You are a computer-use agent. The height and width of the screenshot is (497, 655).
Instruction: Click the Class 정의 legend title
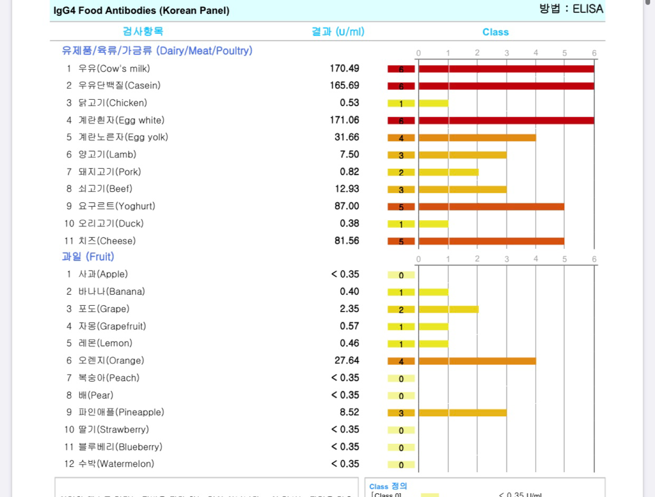388,487
